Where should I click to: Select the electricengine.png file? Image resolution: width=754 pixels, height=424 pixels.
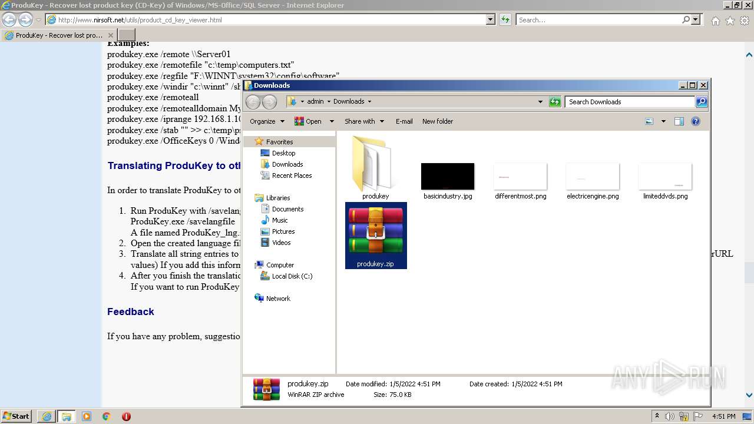coord(593,181)
